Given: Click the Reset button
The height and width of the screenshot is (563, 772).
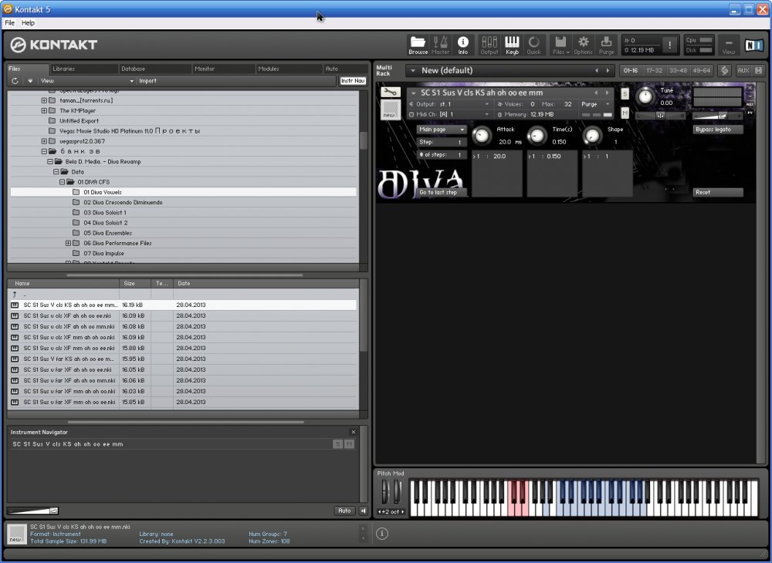Looking at the screenshot, I should [718, 192].
